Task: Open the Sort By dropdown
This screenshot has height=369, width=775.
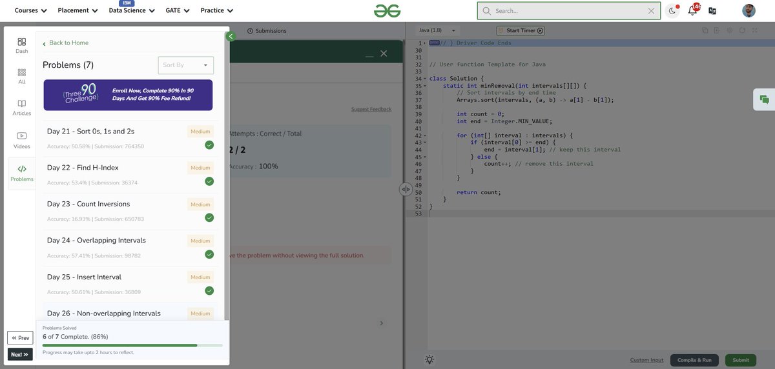Action: (186, 65)
